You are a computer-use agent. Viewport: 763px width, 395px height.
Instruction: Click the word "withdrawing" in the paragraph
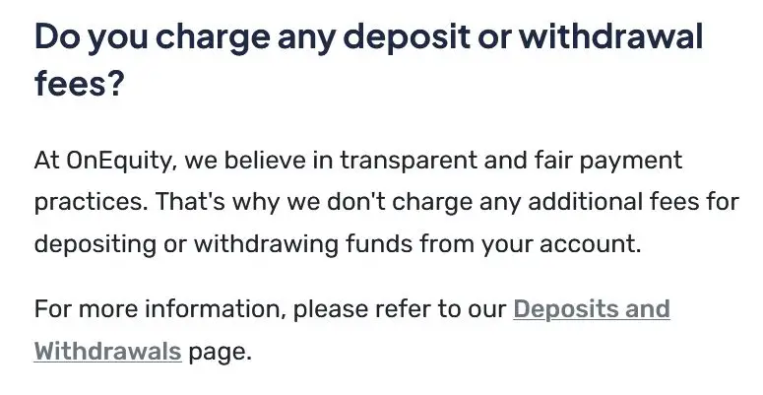tap(236, 244)
